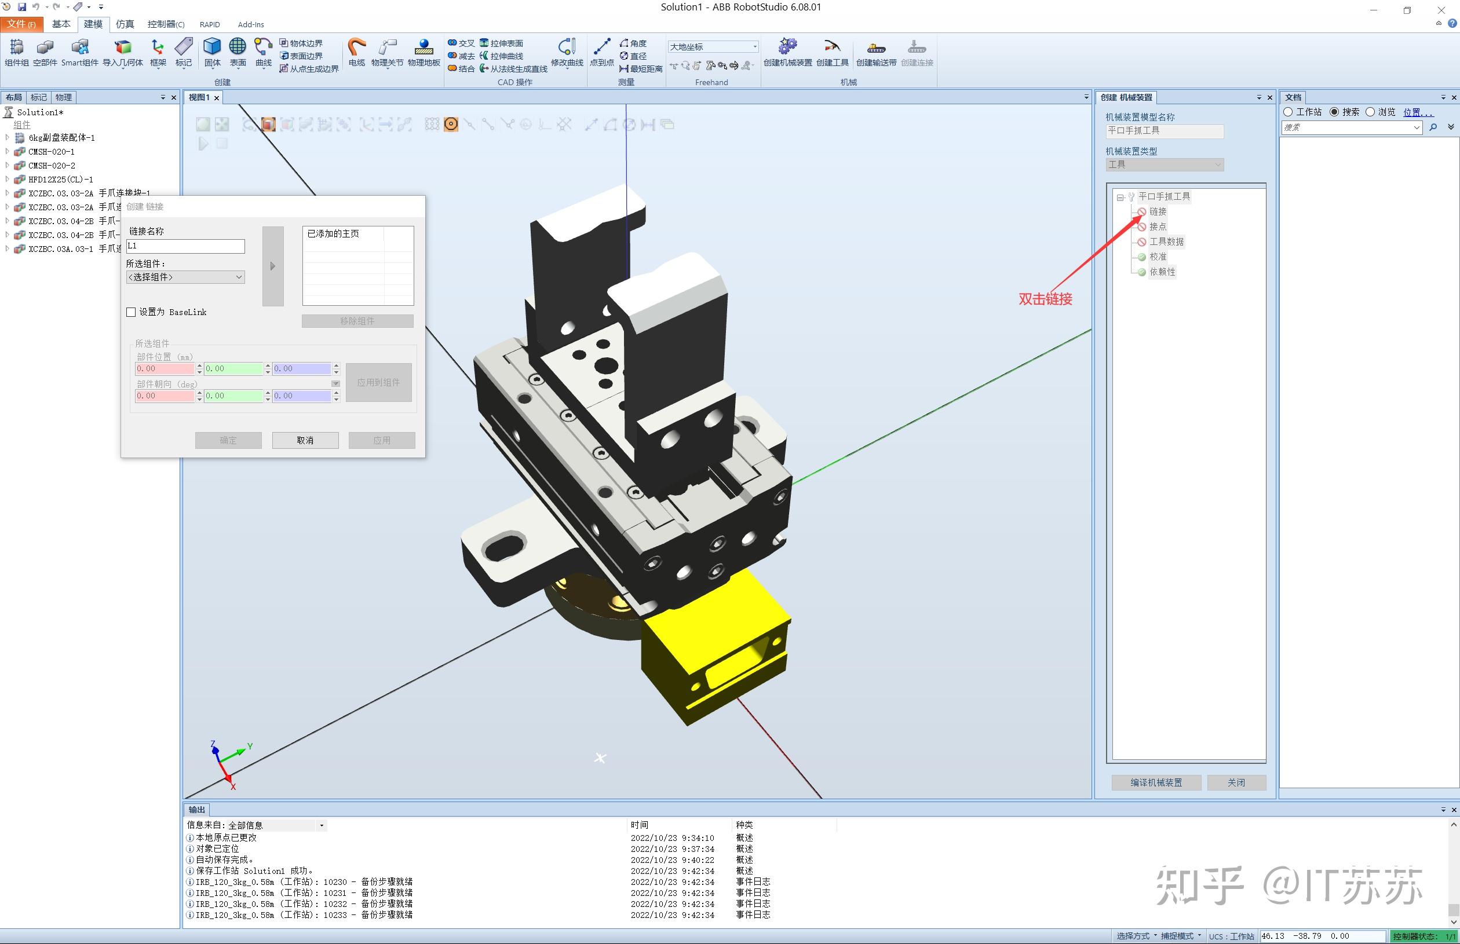Screen dimensions: 1460x944
Task: Click 物体边界 body boundary option
Action: click(301, 43)
